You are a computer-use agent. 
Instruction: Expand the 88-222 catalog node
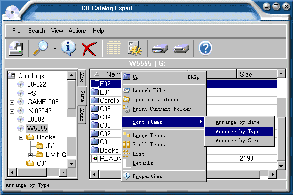pos(12,84)
